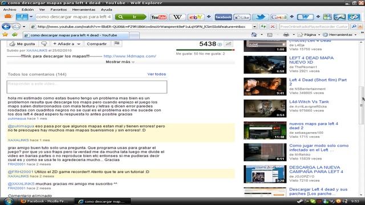Click the Me gusta thumbs-up button

pos(22,44)
